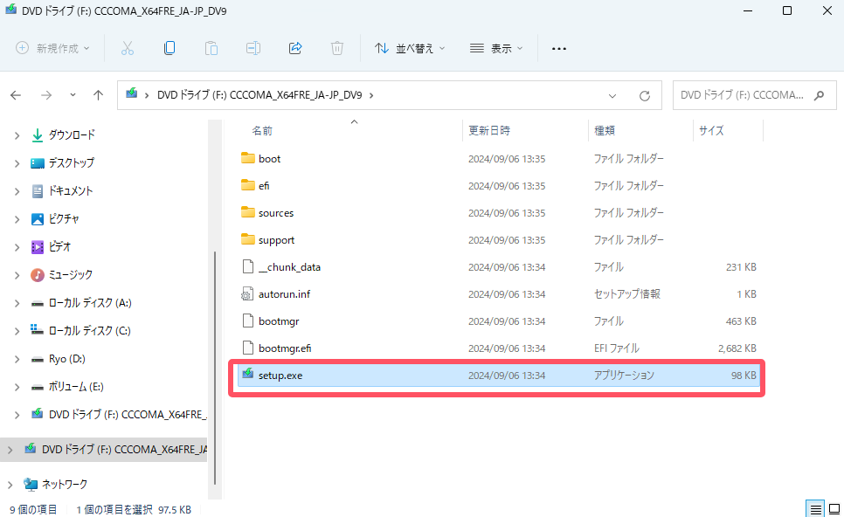Select the autorun.inf file

click(x=284, y=294)
